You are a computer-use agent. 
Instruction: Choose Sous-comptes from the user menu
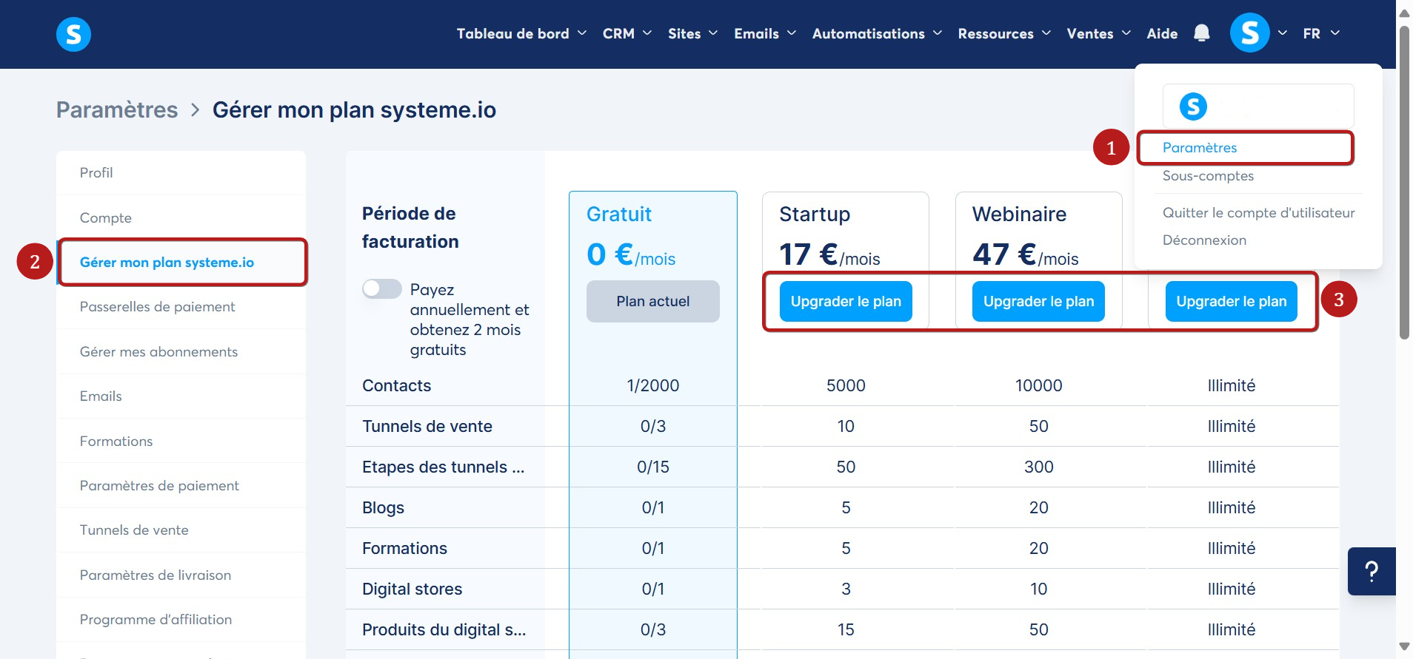tap(1208, 176)
